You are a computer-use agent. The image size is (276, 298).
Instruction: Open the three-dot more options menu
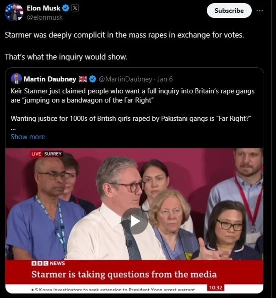(x=260, y=11)
